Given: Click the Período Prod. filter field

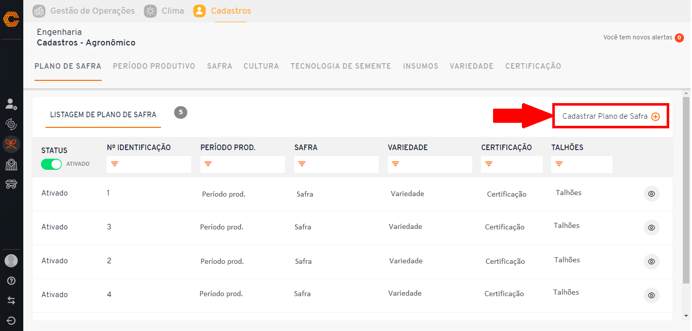Looking at the screenshot, I should coord(242,164).
